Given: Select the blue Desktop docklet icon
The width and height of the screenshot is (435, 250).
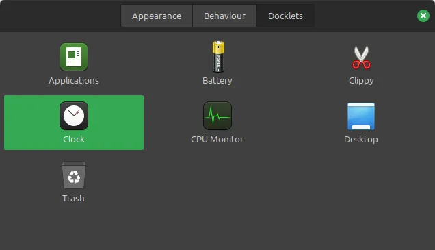Looking at the screenshot, I should click(361, 116).
